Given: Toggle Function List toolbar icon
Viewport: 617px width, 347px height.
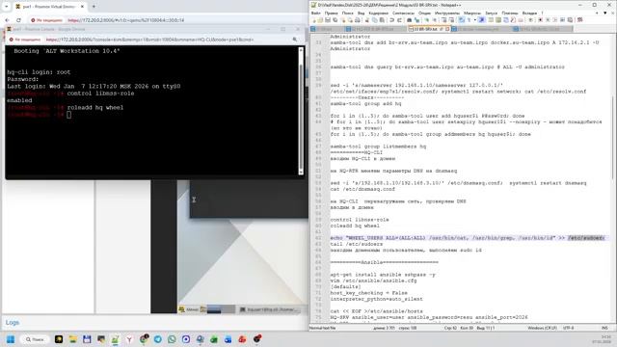Looking at the screenshot, I should point(513,19).
